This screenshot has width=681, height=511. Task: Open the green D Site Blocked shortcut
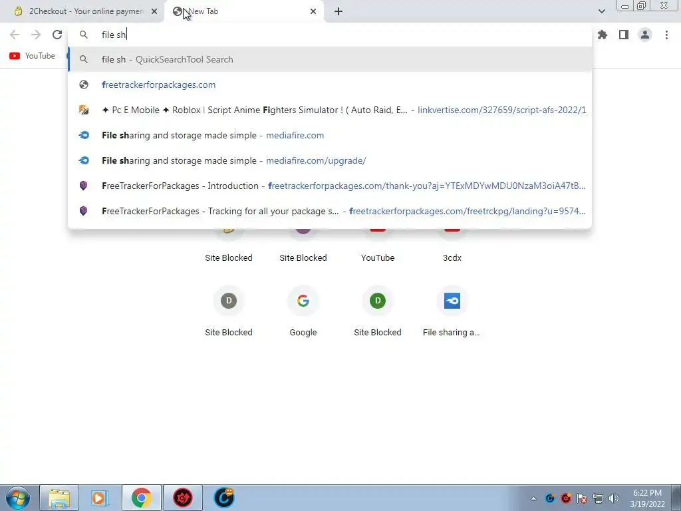(378, 311)
